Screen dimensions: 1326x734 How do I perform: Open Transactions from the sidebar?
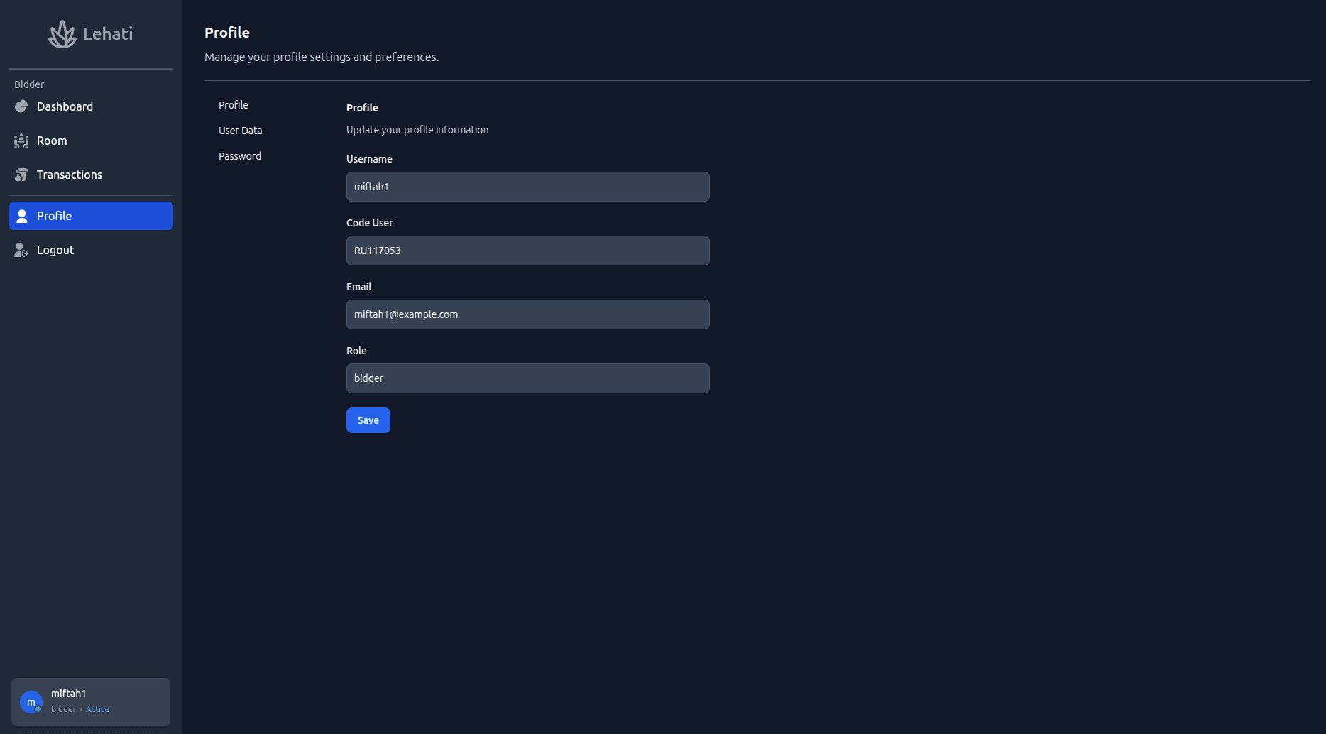pyautogui.click(x=70, y=175)
